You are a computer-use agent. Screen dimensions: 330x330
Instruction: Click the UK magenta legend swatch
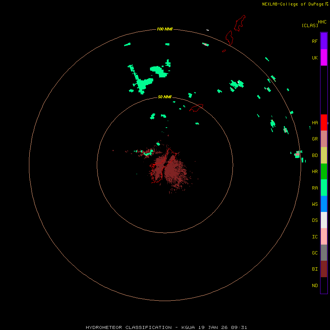point(324,58)
